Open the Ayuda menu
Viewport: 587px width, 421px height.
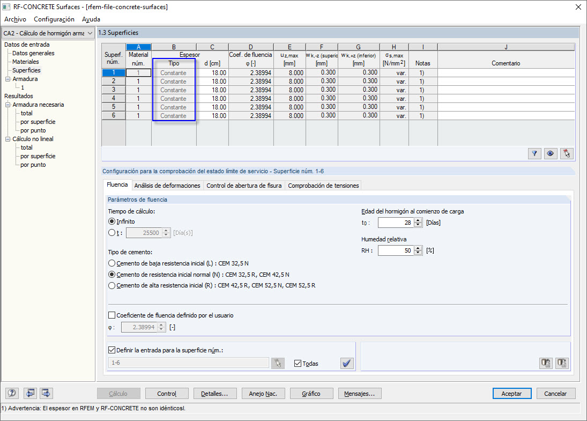pyautogui.click(x=91, y=19)
